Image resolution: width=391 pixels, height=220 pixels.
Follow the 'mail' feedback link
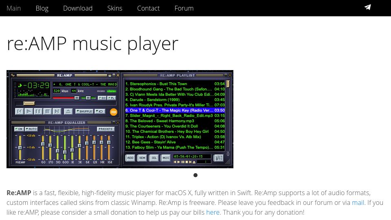358,202
